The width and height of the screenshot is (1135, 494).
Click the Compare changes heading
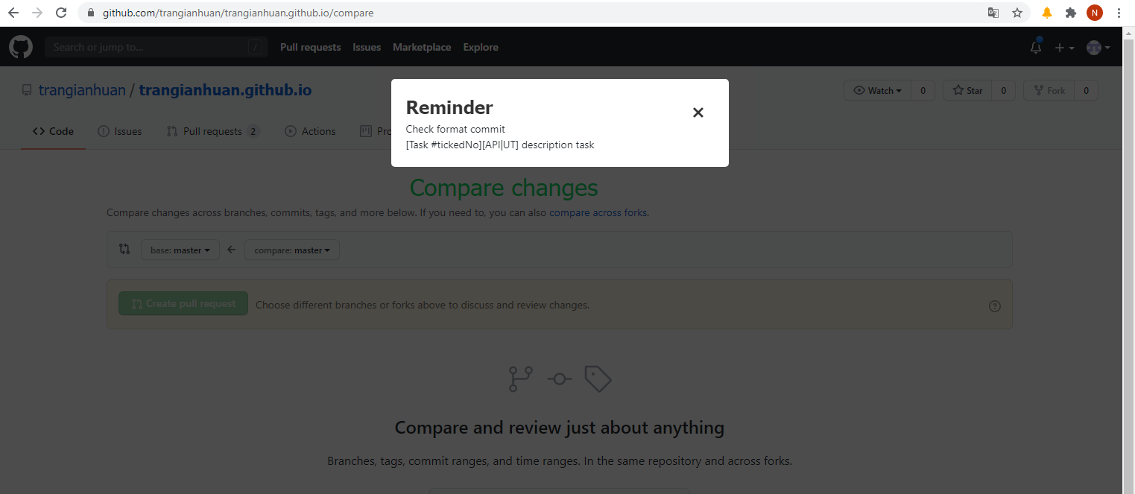point(504,187)
